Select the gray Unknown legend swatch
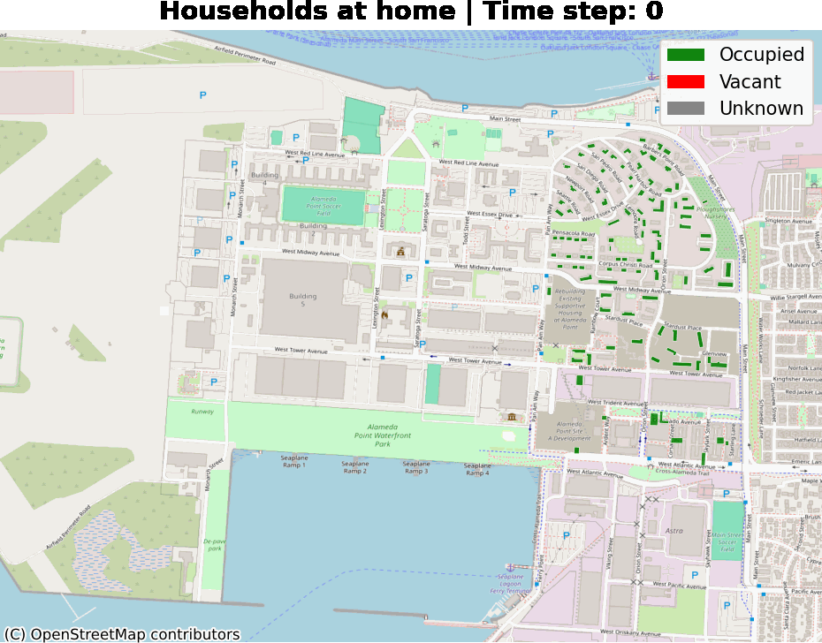822x643 pixels. (686, 110)
